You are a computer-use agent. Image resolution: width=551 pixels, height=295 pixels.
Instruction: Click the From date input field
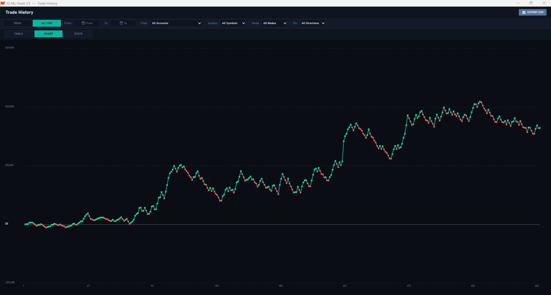pos(87,23)
